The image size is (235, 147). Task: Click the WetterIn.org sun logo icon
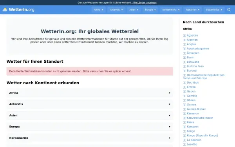[5, 9]
